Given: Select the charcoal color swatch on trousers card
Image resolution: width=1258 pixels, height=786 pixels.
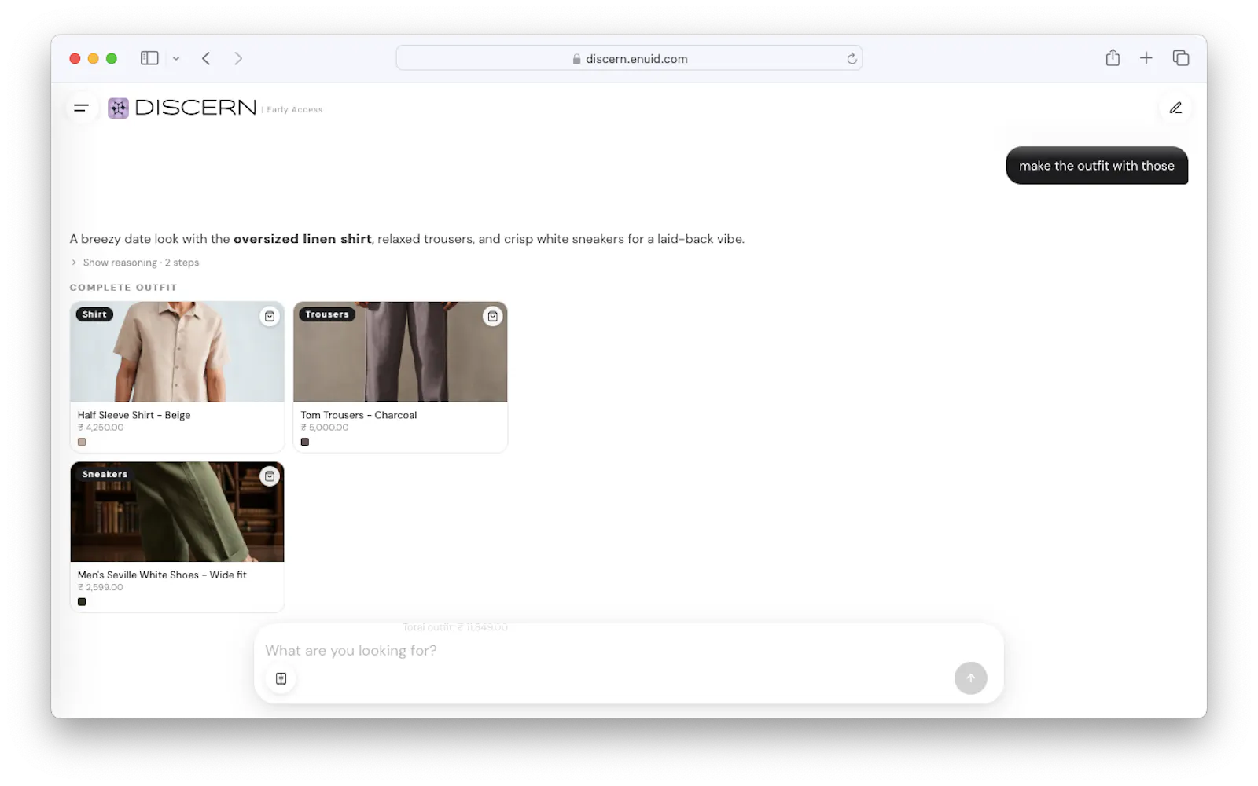Looking at the screenshot, I should [305, 442].
